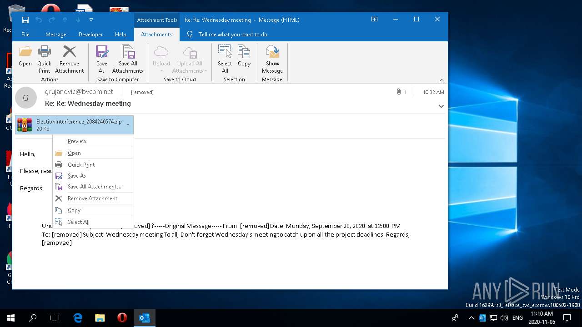Click Ribbon Display Options button
582x327 pixels.
click(374, 20)
